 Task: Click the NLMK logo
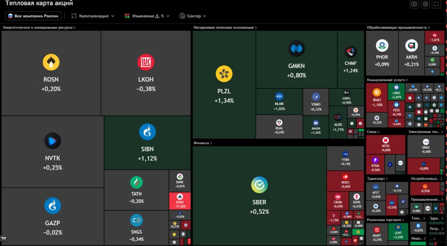279,97
